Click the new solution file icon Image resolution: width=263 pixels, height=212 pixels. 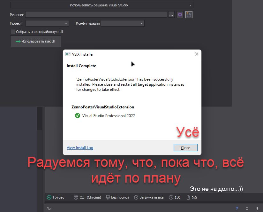point(189,15)
